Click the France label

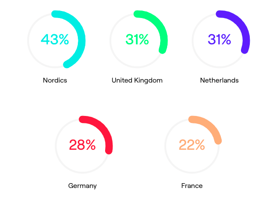click(x=192, y=185)
